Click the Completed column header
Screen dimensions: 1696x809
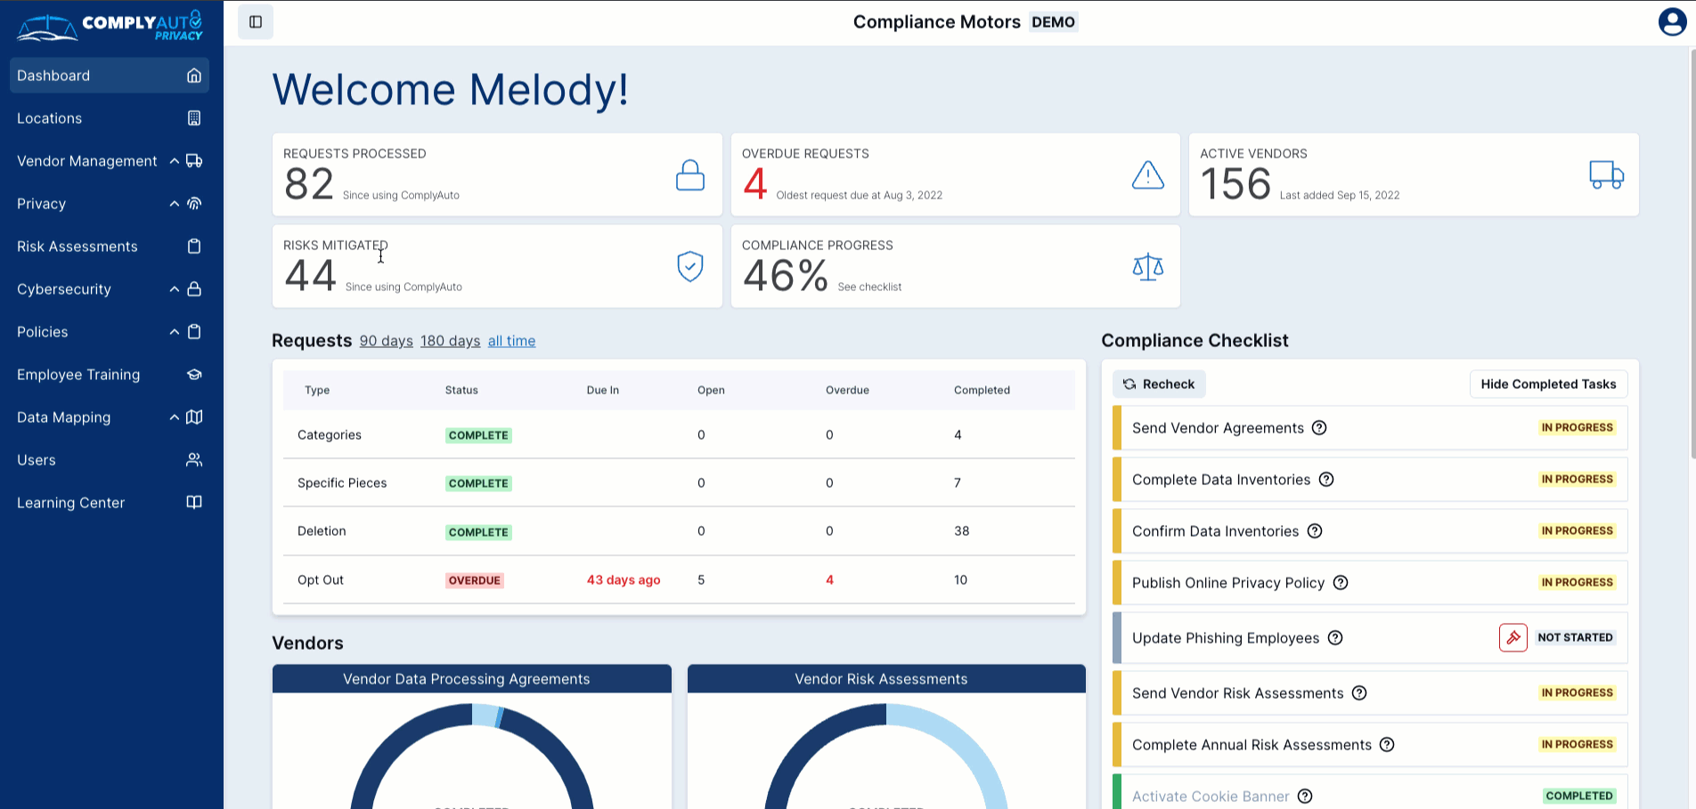click(982, 390)
